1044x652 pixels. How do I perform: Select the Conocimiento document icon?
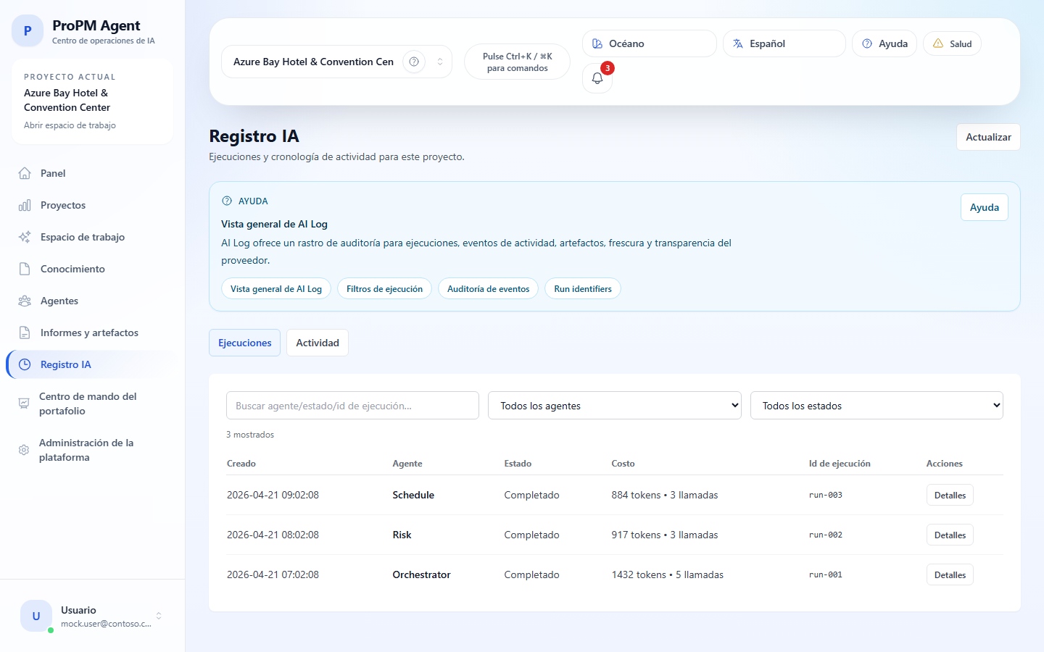pos(24,269)
